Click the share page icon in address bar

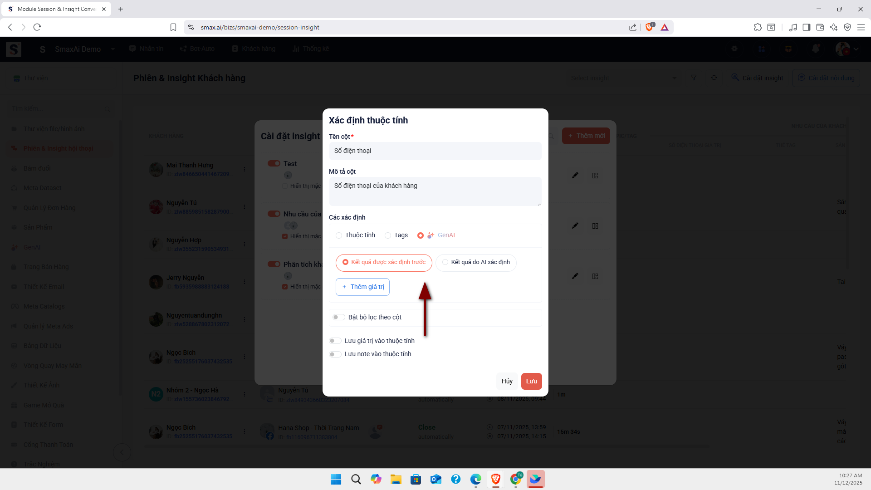pos(633,27)
